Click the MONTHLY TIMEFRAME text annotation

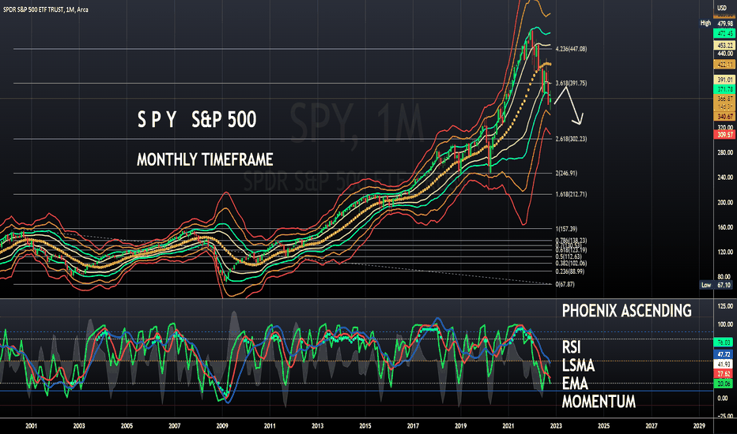[205, 159]
